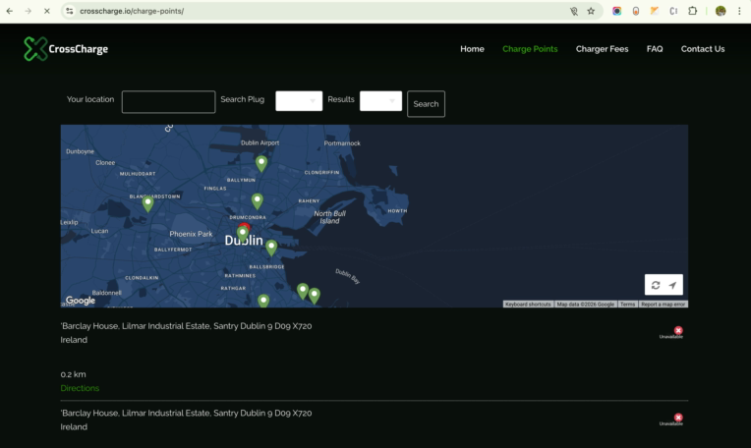Viewport: 751px width, 448px height.
Task: Open the Charger Fees page
Action: [x=602, y=49]
